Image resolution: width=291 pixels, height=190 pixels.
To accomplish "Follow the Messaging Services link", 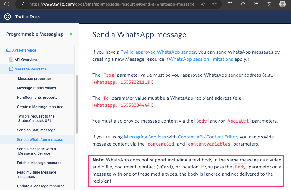I will 145,137.
